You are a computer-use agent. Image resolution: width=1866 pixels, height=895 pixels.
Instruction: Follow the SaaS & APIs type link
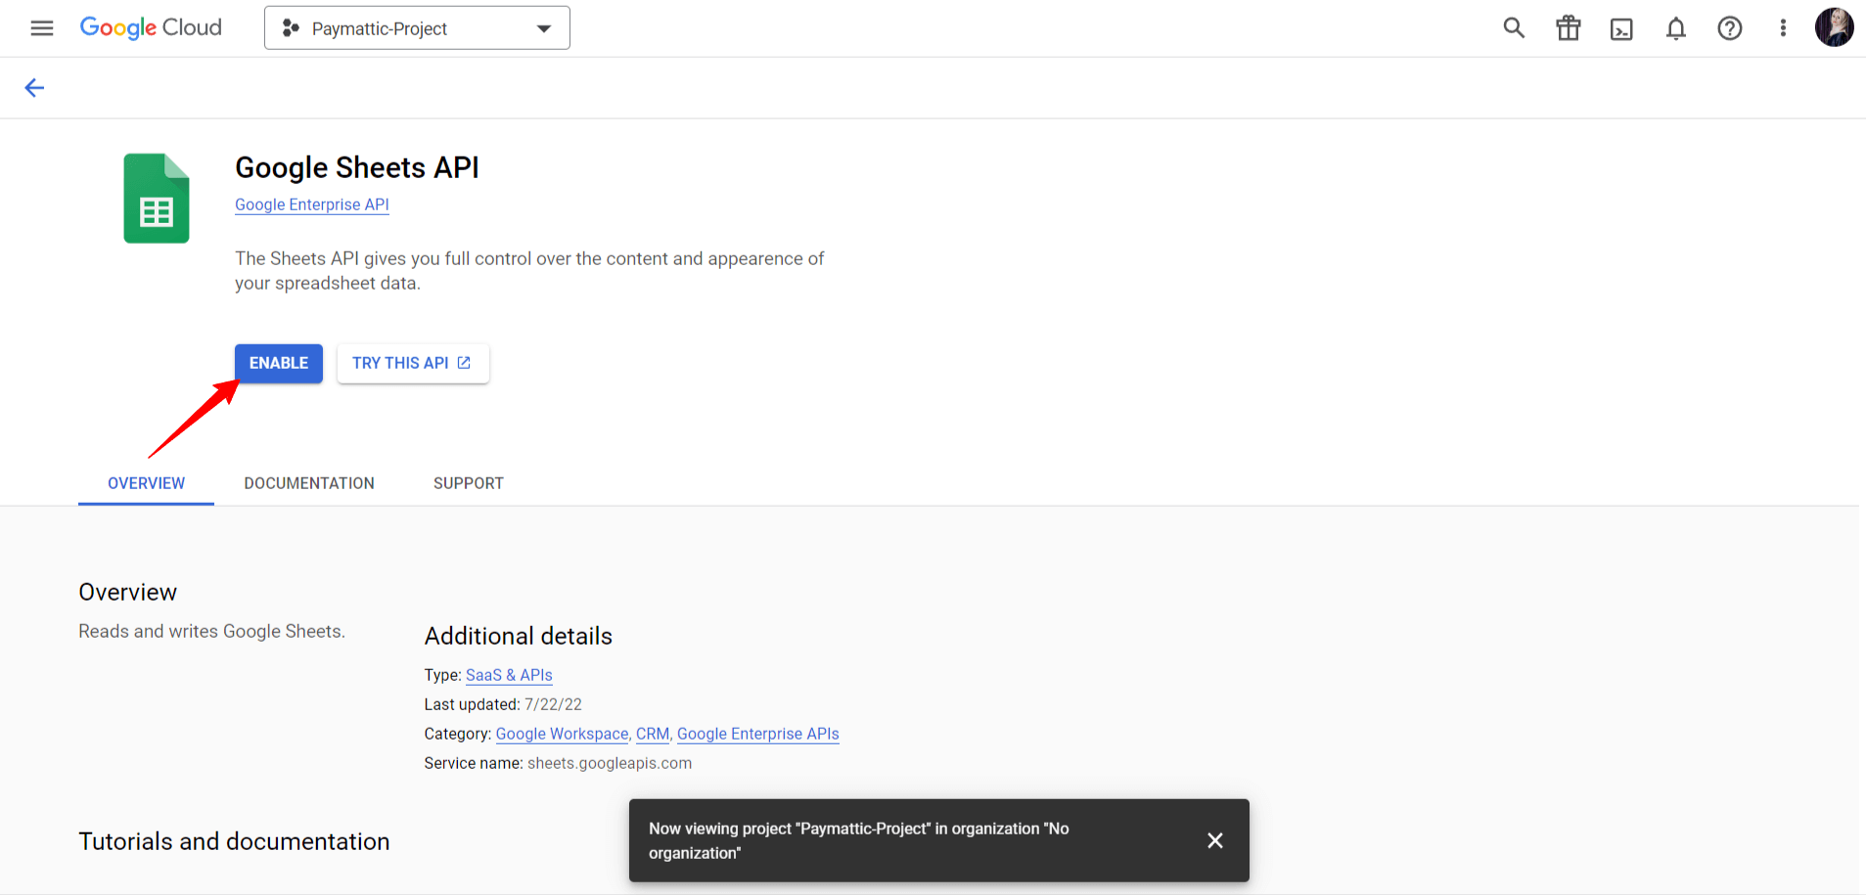pos(509,675)
